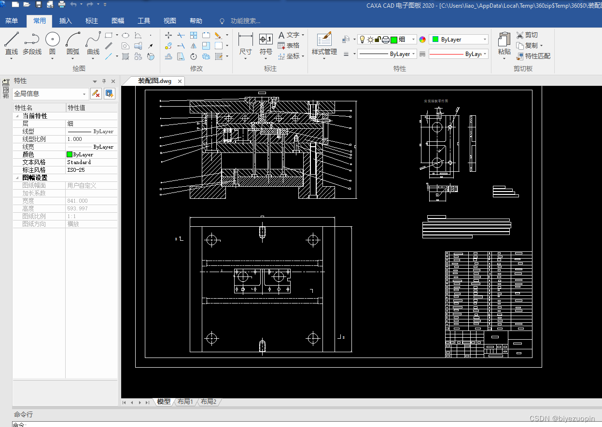Open the layer 细 dropdown
This screenshot has height=427, width=602.
(x=414, y=40)
